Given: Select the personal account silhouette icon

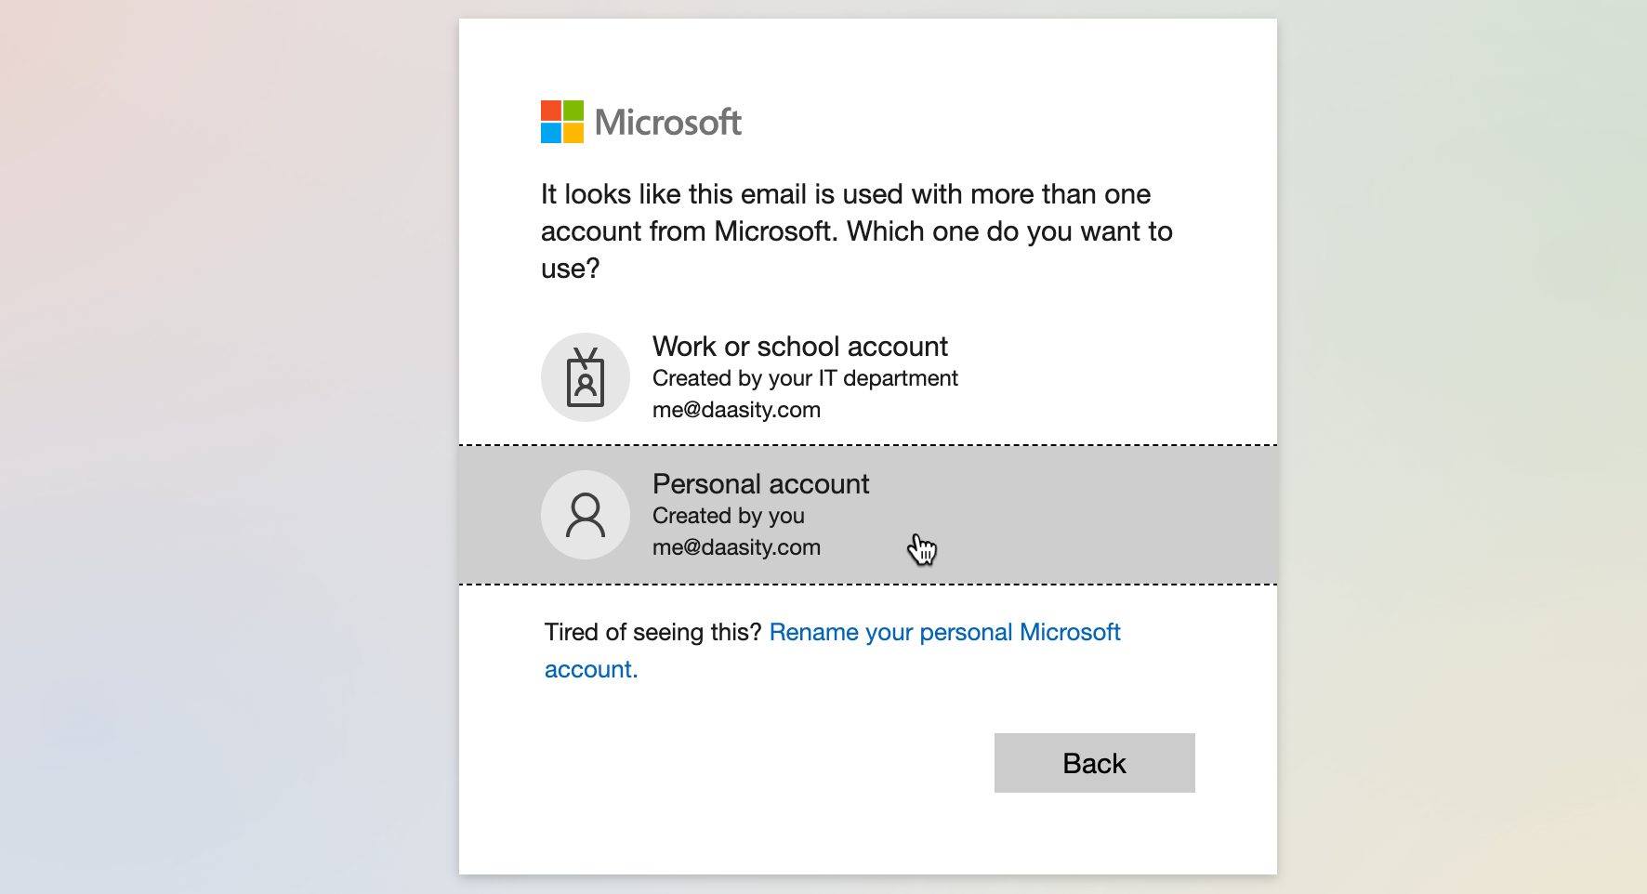Looking at the screenshot, I should [x=586, y=515].
